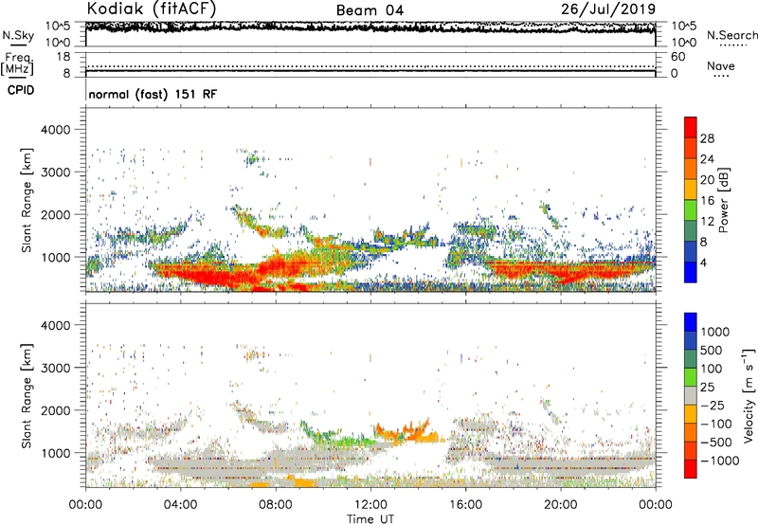The height and width of the screenshot is (525, 758).
Task: Click the '1000' range tick on velocity panel
Action: (55, 453)
